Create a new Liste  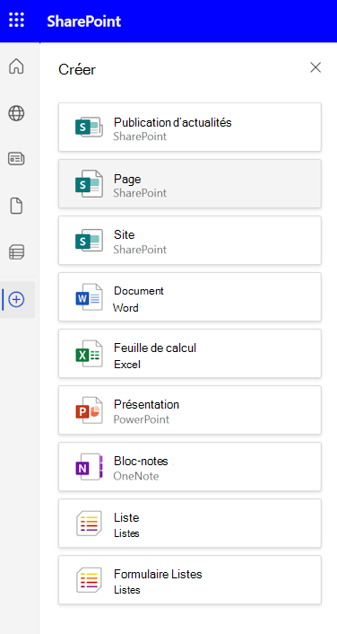190,524
